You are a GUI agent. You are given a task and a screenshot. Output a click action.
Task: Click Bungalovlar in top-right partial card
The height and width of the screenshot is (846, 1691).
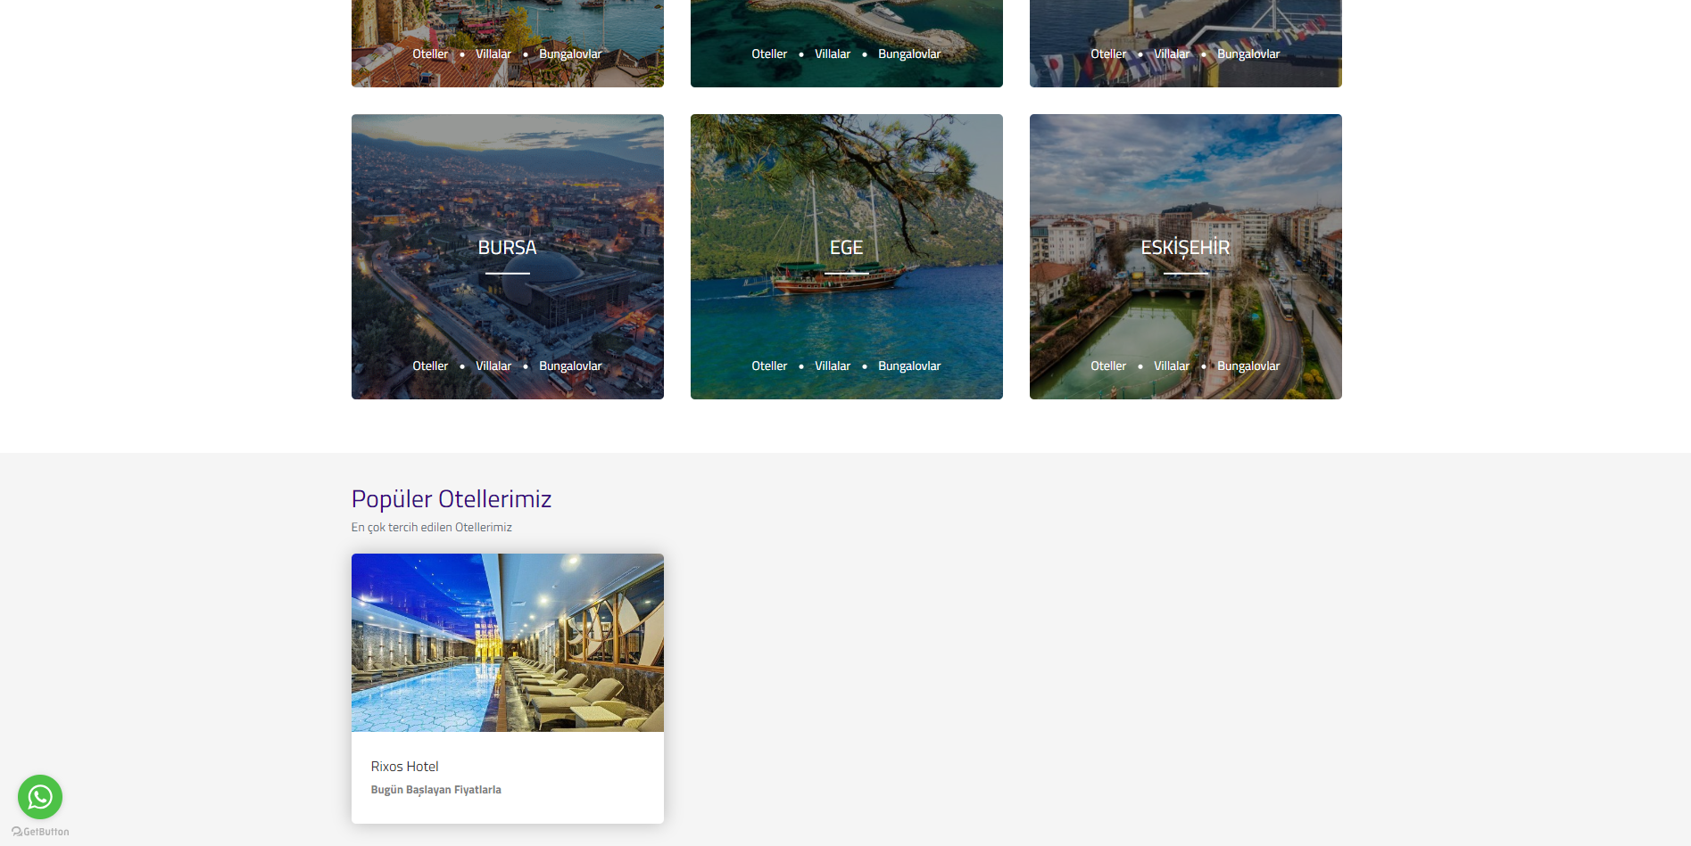[1248, 54]
